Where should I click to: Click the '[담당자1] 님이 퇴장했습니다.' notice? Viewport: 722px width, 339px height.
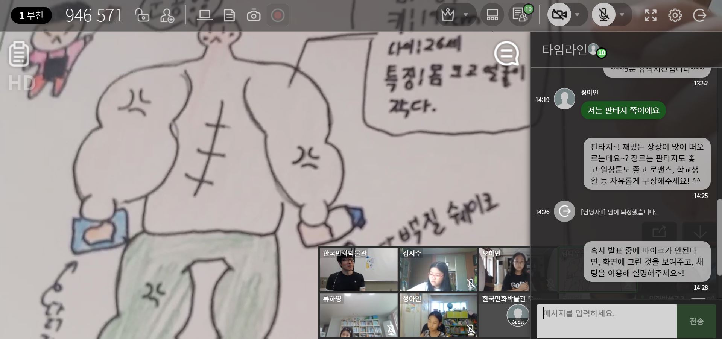point(619,212)
